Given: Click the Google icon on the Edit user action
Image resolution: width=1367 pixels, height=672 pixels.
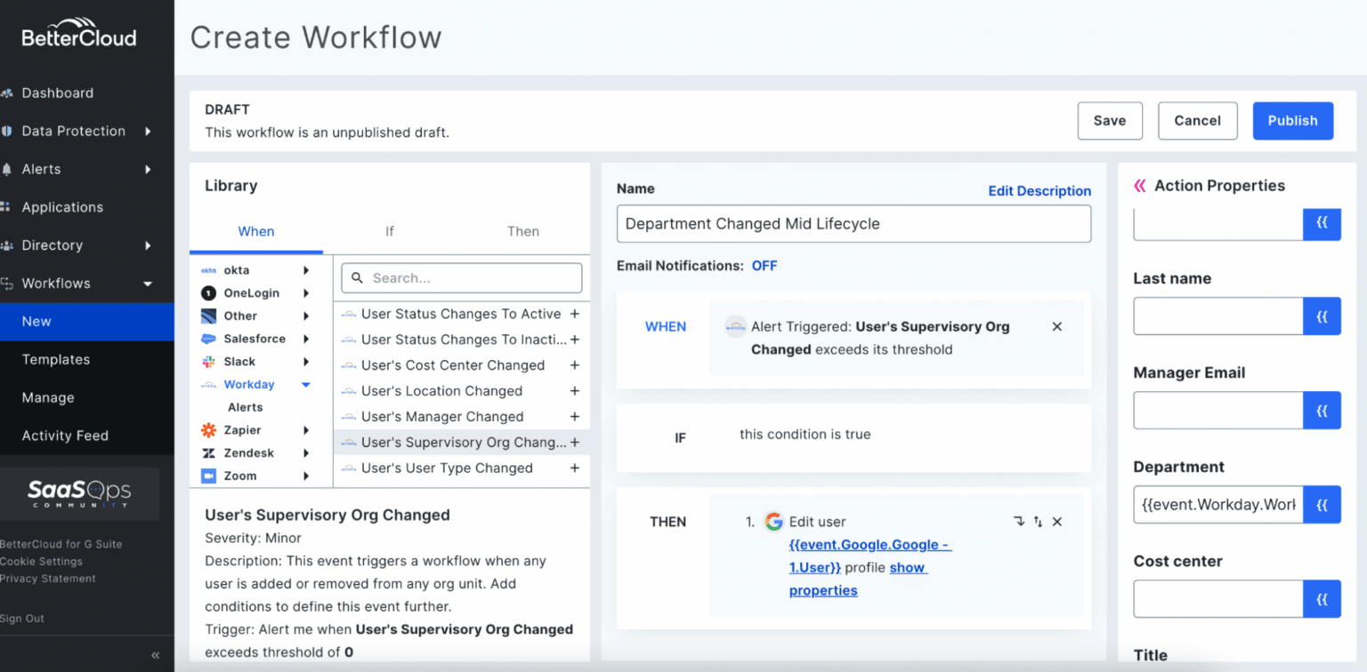Looking at the screenshot, I should 773,521.
